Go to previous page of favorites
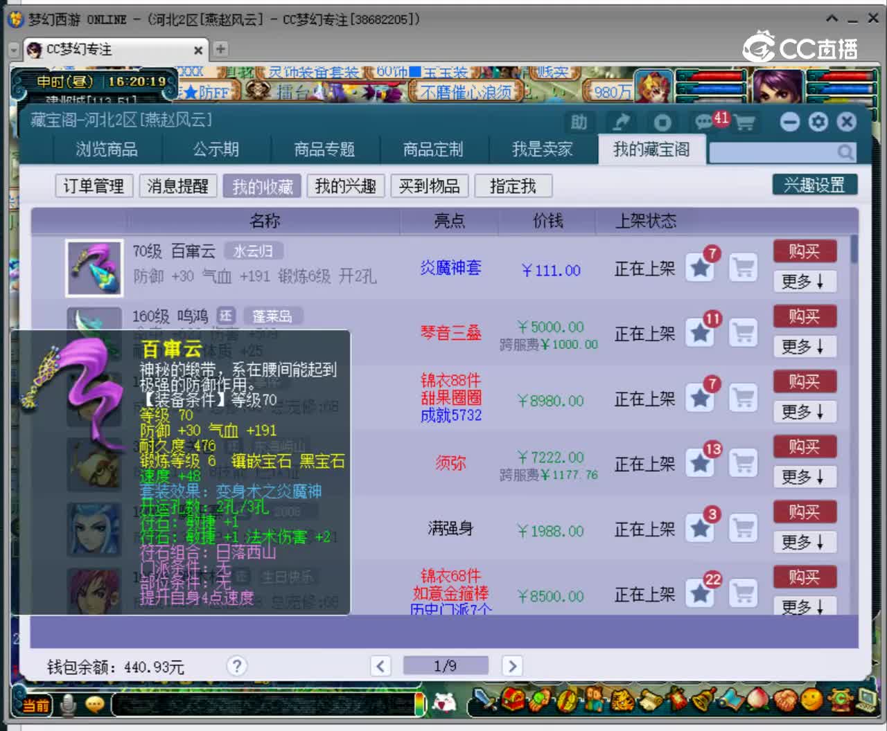 [380, 666]
